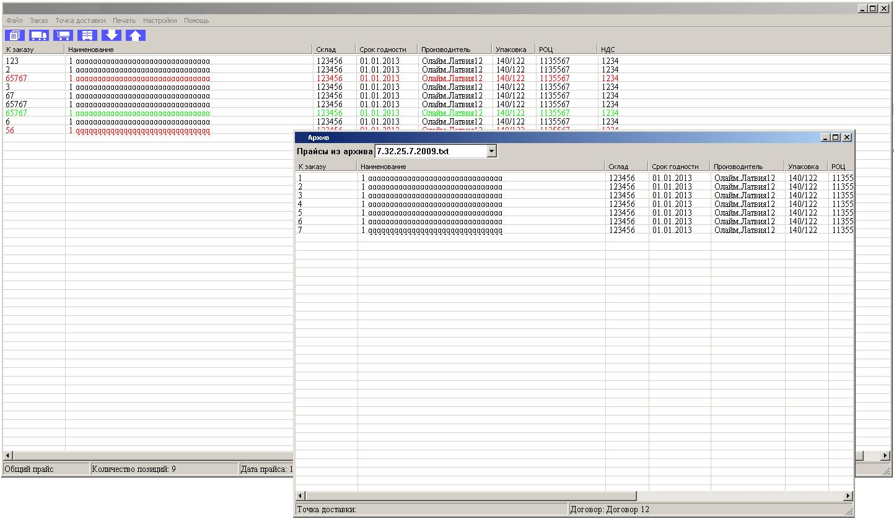Maximize the Архив window
Image resolution: width=894 pixels, height=519 pixels.
point(836,137)
